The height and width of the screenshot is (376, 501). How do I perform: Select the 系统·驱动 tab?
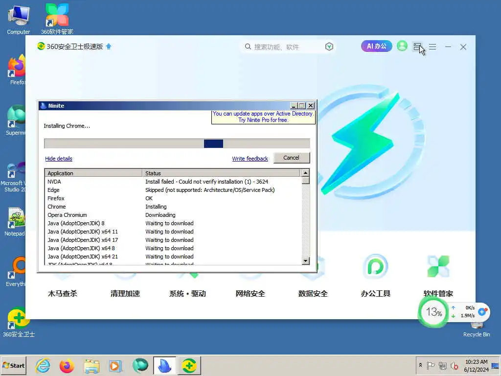point(187,294)
